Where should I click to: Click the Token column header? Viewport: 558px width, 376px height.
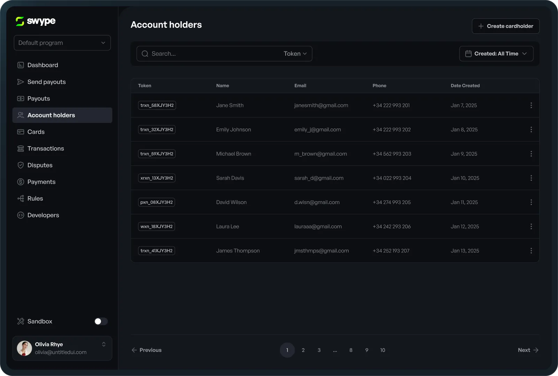pos(145,86)
